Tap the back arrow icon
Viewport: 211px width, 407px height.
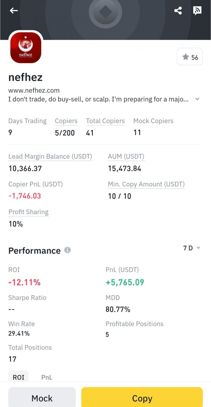[x=14, y=11]
